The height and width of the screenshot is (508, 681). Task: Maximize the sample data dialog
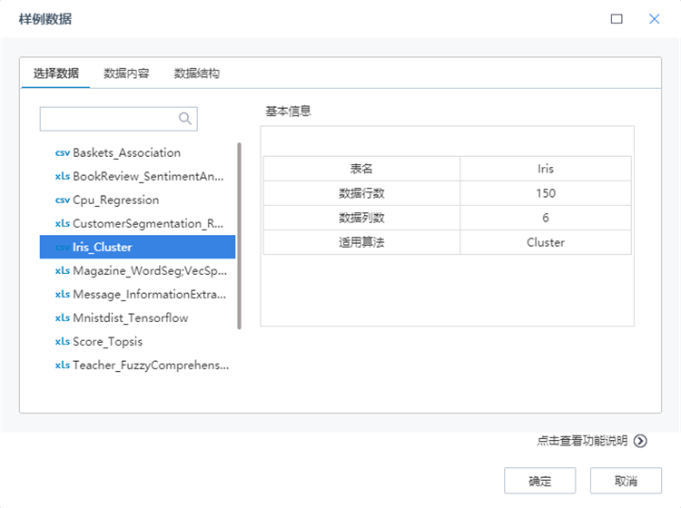(617, 19)
